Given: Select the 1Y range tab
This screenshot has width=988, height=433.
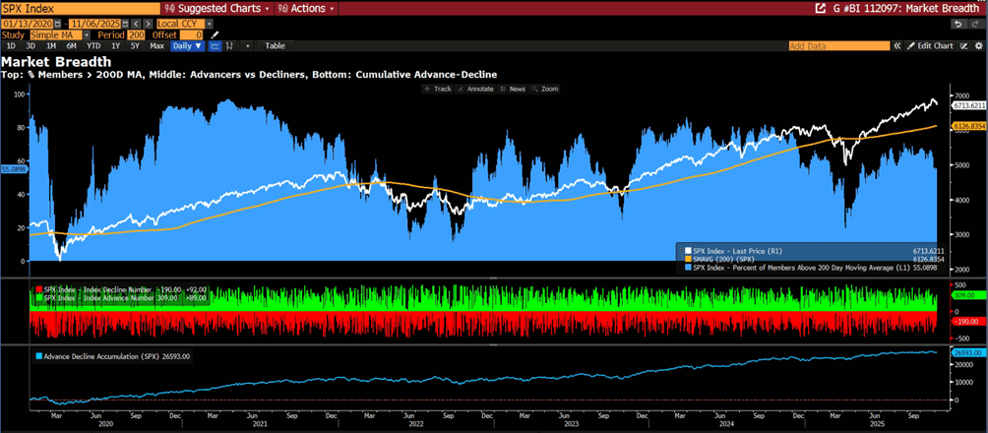Looking at the screenshot, I should pyautogui.click(x=115, y=46).
